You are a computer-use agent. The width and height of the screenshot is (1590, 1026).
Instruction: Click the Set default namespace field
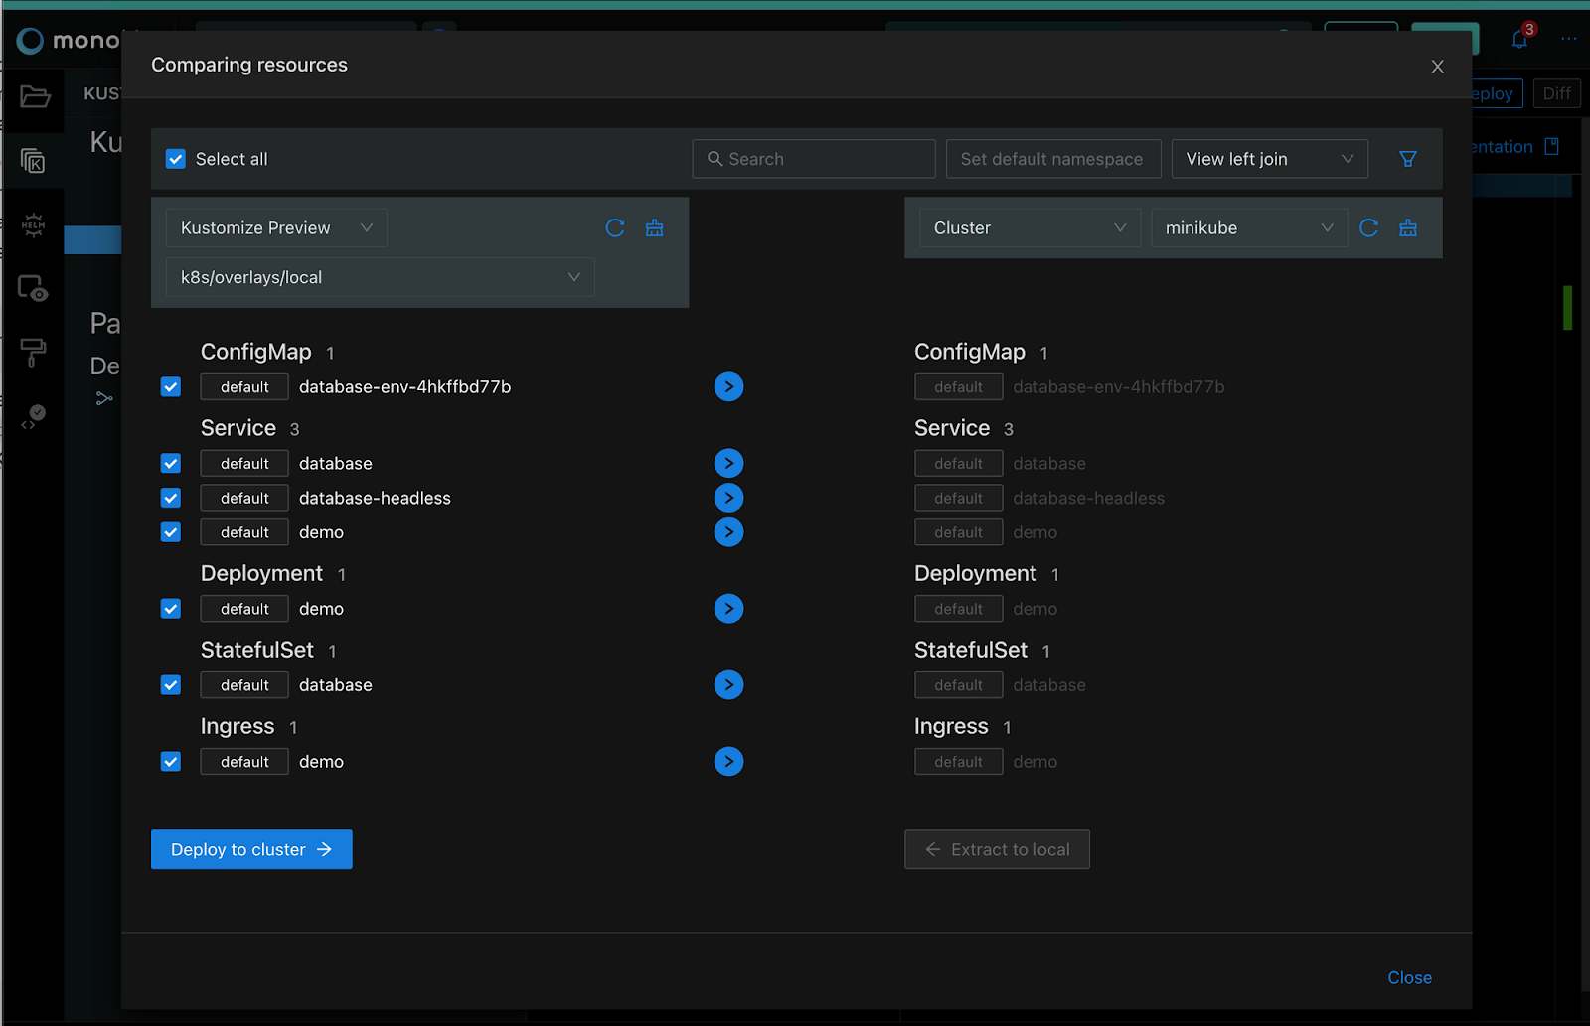tap(1052, 159)
